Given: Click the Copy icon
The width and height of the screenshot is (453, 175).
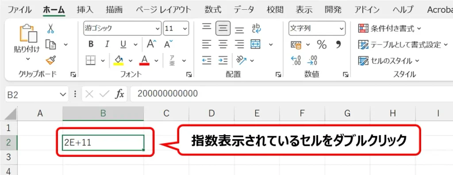Looking at the screenshot, I should click(50, 44).
